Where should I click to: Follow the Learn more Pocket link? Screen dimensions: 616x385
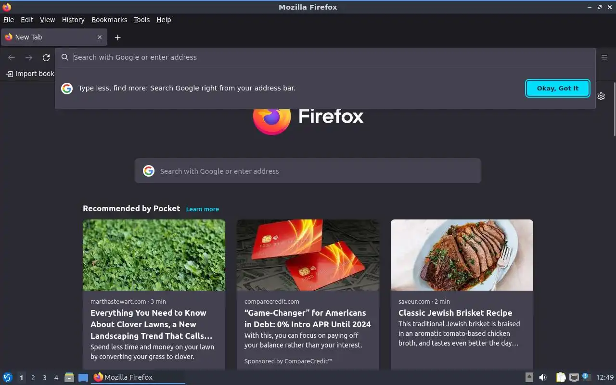[203, 209]
